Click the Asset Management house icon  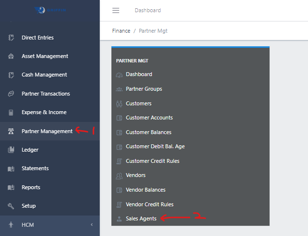(x=11, y=56)
